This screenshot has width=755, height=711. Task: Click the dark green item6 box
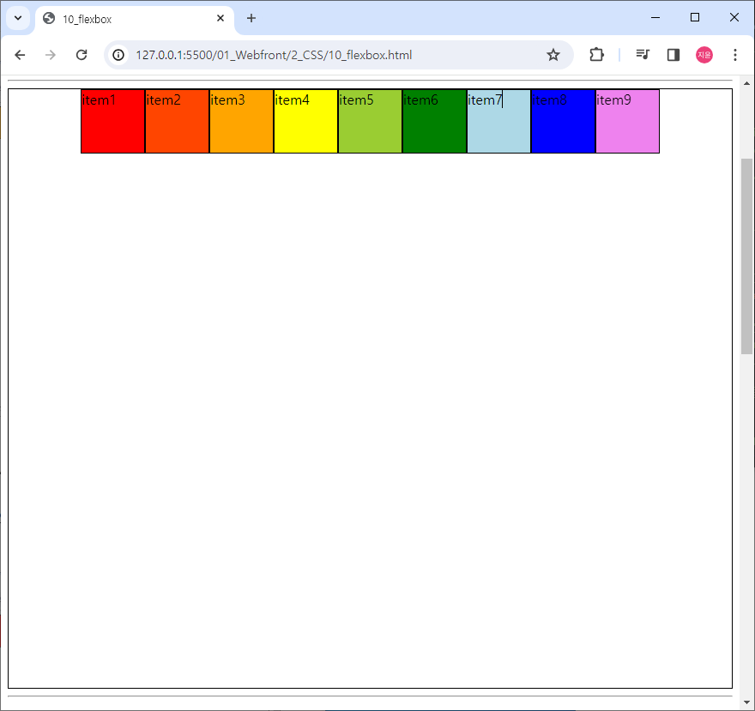(434, 121)
